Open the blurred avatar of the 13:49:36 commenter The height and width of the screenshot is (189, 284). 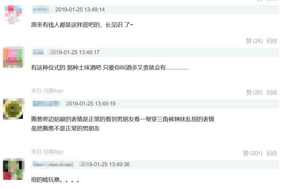(x=13, y=169)
